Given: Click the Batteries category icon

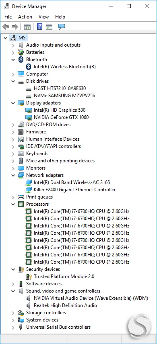Looking at the screenshot, I should click(x=21, y=52).
